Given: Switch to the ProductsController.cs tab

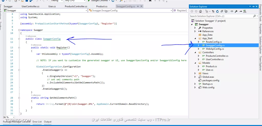Looking at the screenshot, I should [76, 6].
